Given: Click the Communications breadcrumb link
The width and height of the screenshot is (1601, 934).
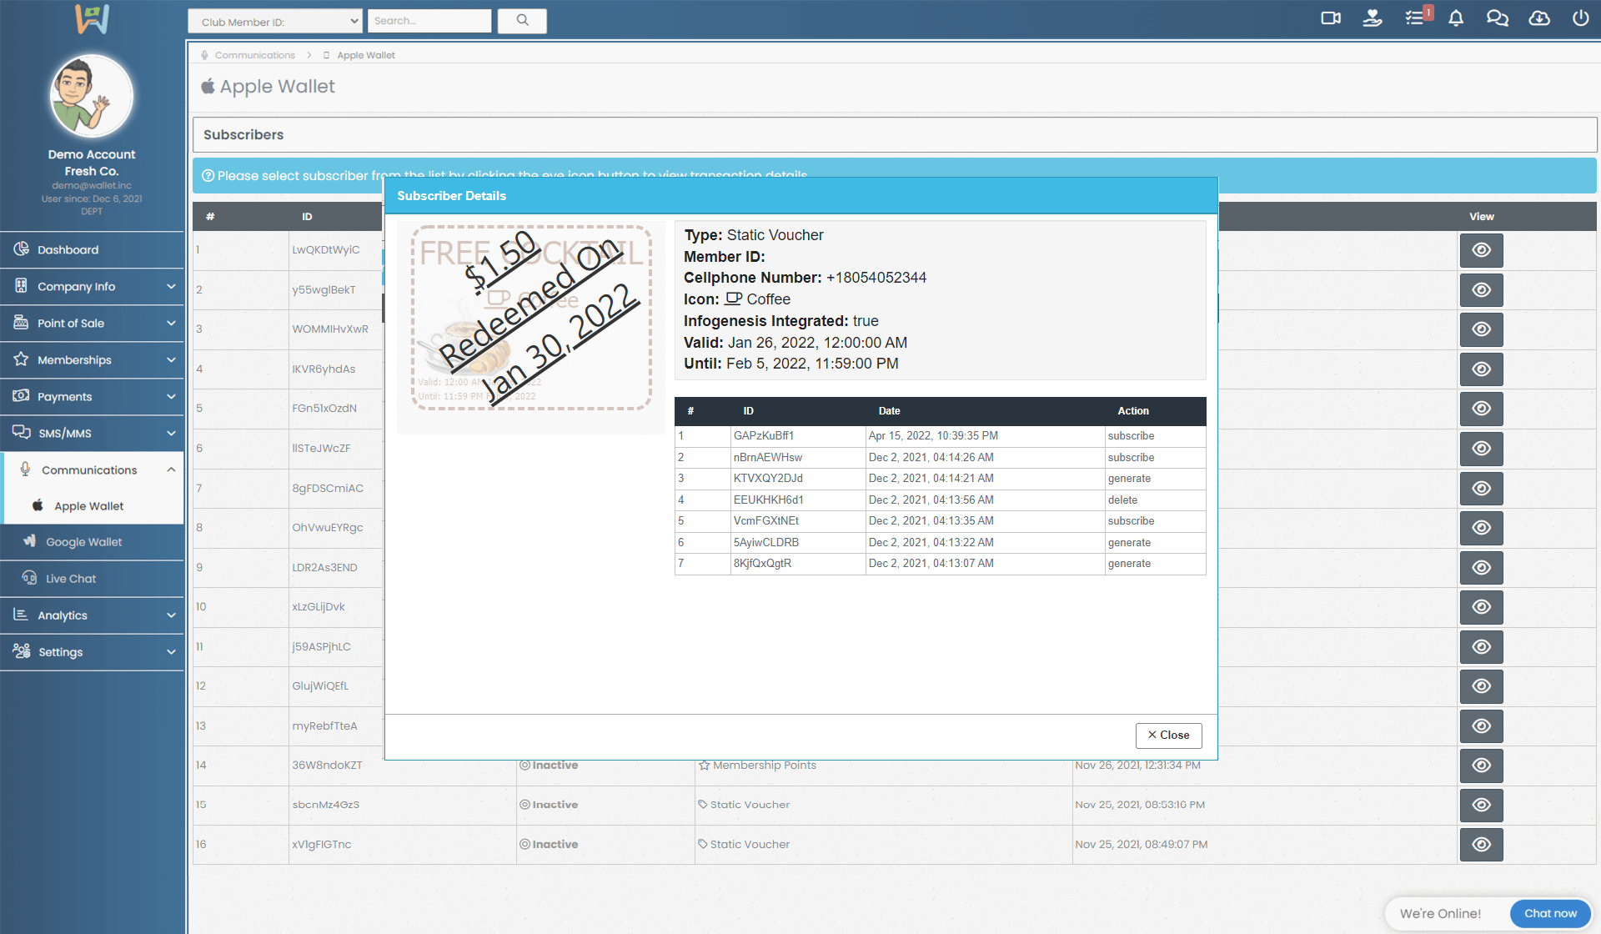Looking at the screenshot, I should pyautogui.click(x=254, y=56).
